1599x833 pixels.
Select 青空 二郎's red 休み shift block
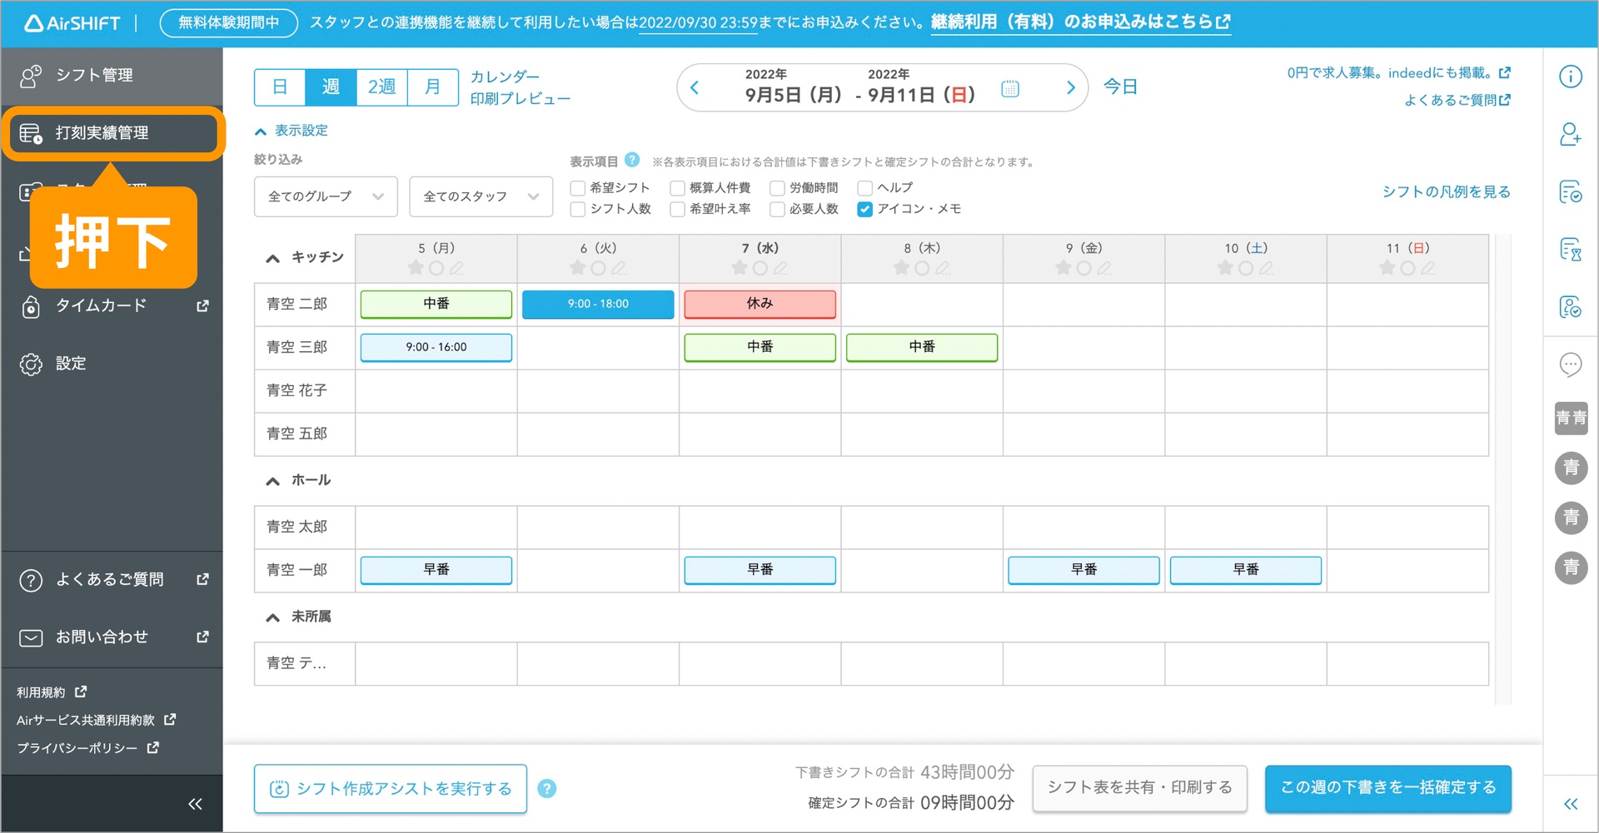coord(760,304)
